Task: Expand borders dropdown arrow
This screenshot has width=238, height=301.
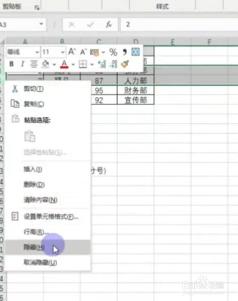Action: click(92, 64)
